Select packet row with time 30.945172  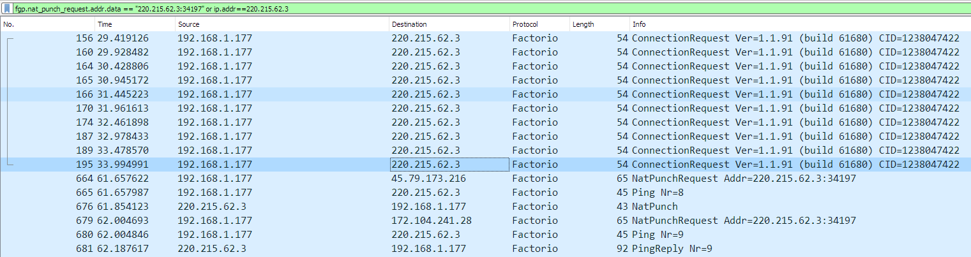click(x=485, y=80)
